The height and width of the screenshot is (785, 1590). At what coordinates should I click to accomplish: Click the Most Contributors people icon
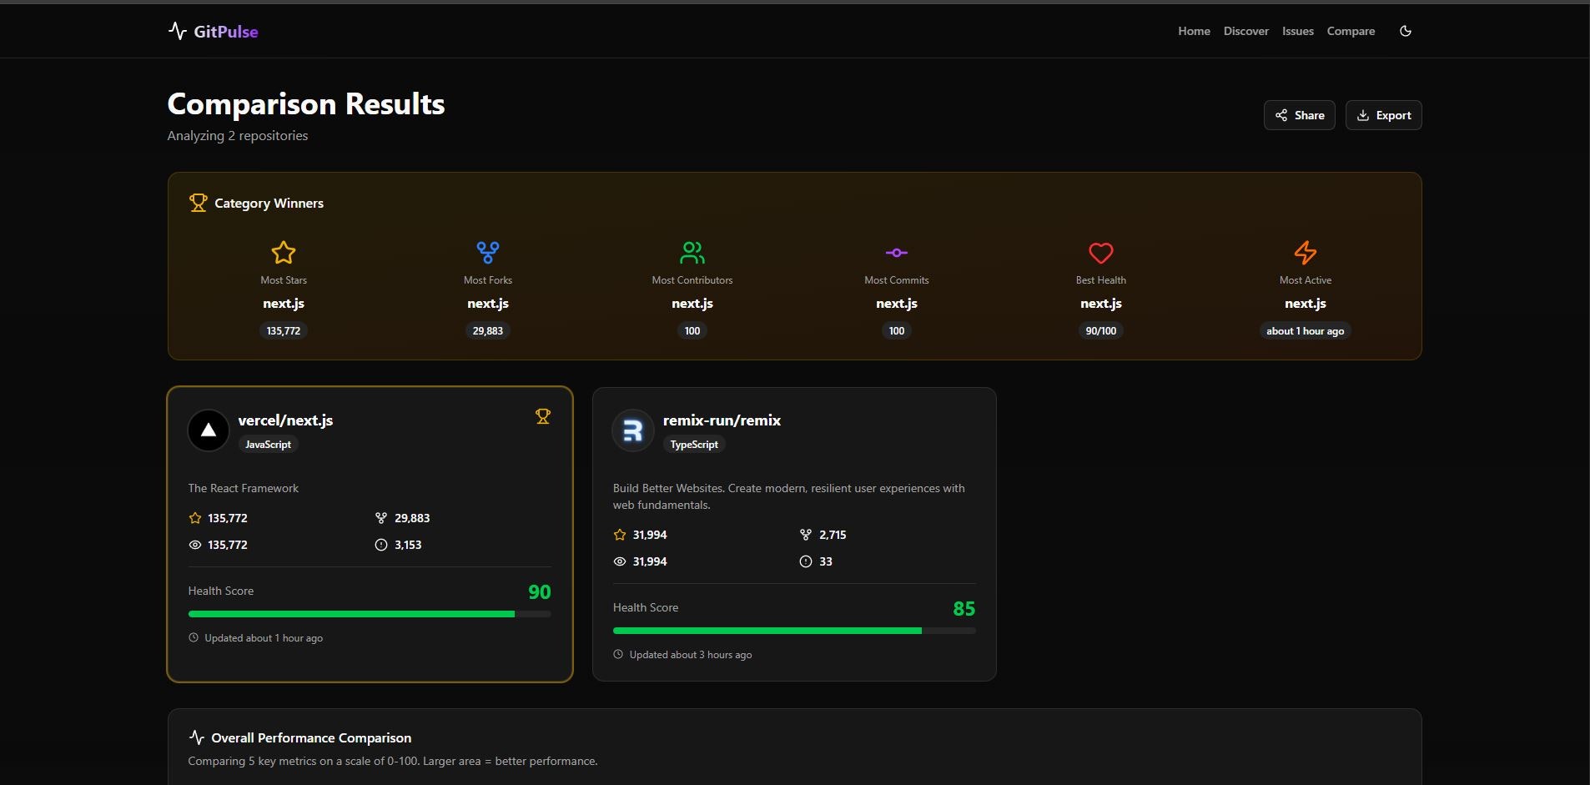(x=692, y=252)
